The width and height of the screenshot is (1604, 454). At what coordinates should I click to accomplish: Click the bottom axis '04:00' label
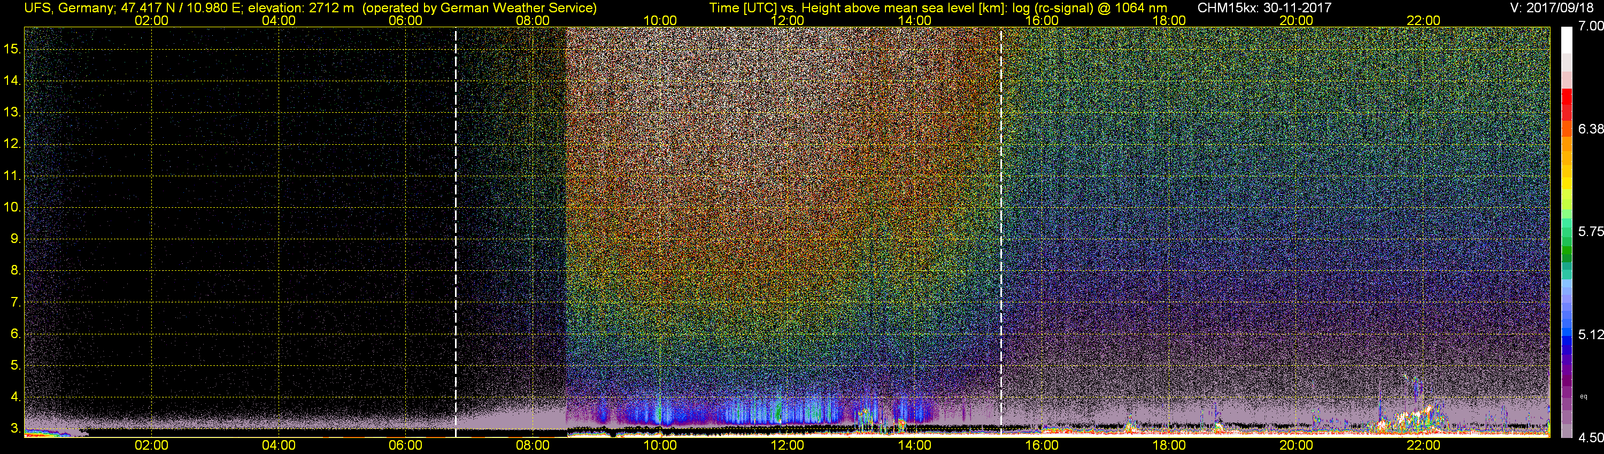tap(279, 445)
